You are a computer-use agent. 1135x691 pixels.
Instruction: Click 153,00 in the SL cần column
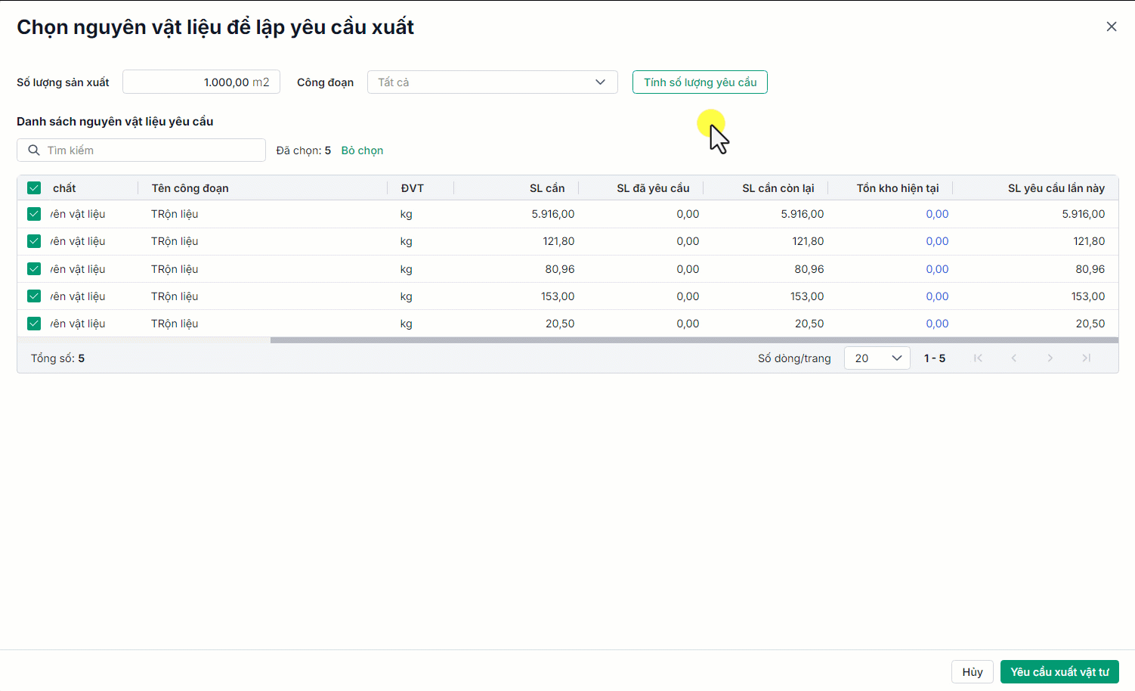[558, 296]
